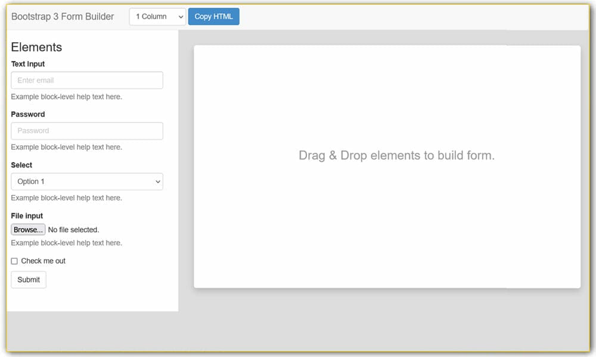Click the File input label
Viewport: 596px width, 357px height.
click(x=27, y=216)
